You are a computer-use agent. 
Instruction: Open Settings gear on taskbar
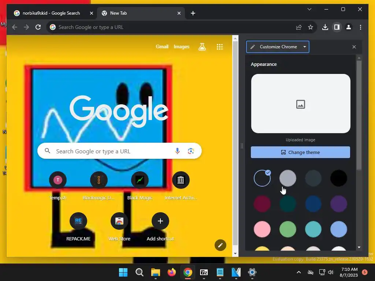click(252, 272)
